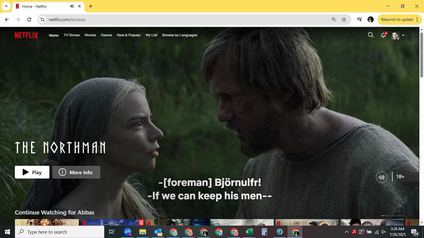This screenshot has width=424, height=238.
Task: Open My List
Action: [x=151, y=35]
